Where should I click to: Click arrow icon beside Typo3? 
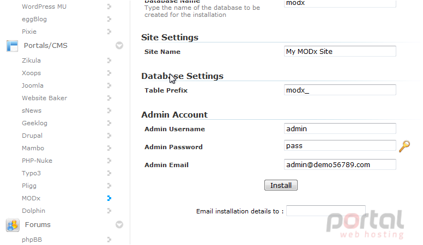pos(109,173)
